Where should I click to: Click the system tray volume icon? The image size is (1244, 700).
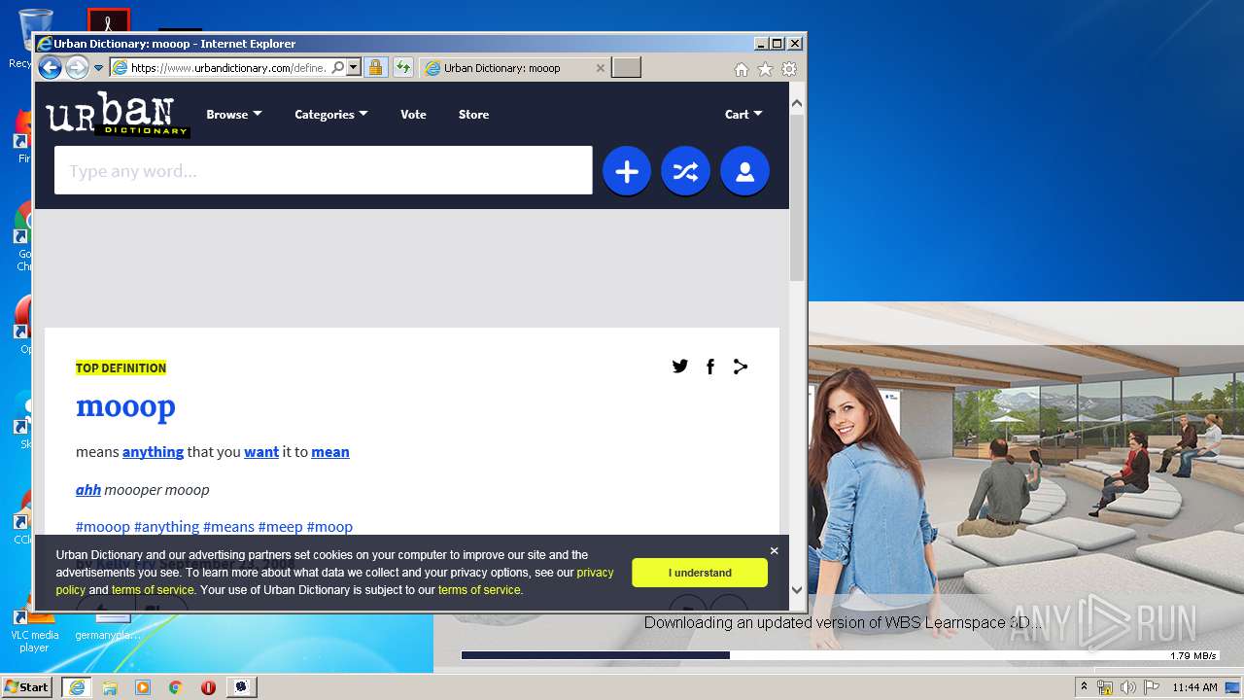click(x=1128, y=687)
